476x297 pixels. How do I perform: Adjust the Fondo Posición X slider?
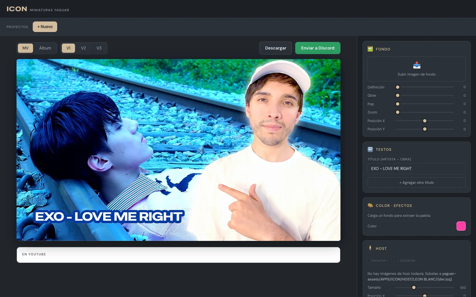coord(425,121)
